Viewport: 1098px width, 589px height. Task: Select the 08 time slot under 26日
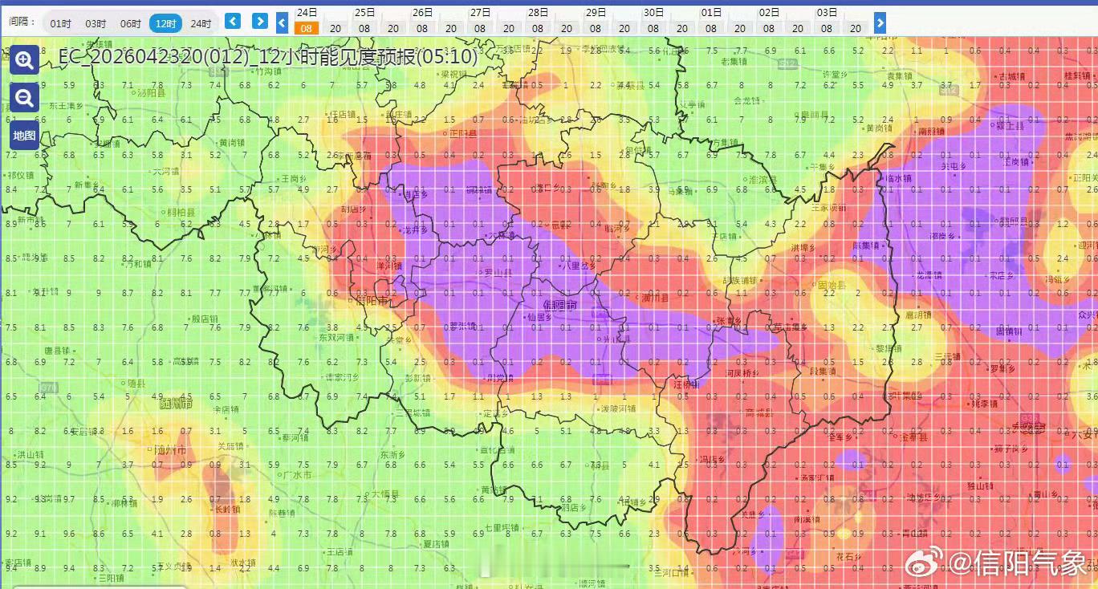422,27
